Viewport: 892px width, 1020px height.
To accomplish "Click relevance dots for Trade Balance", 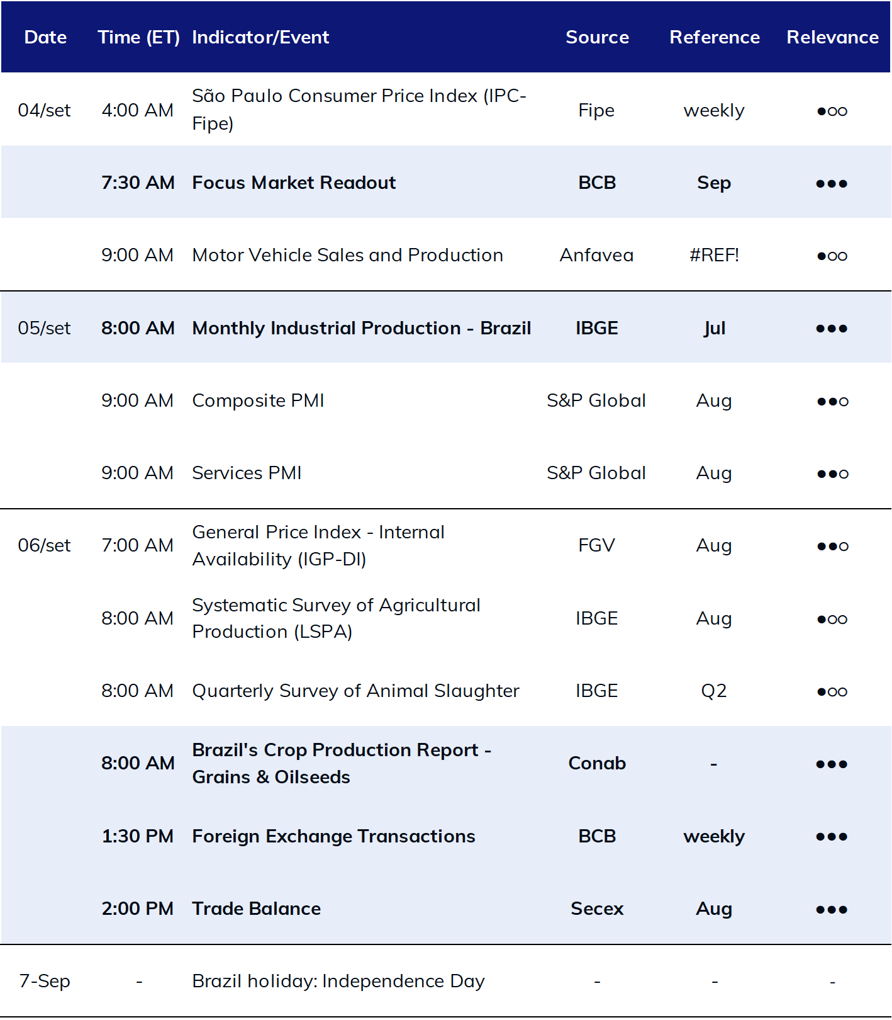I will tap(832, 909).
